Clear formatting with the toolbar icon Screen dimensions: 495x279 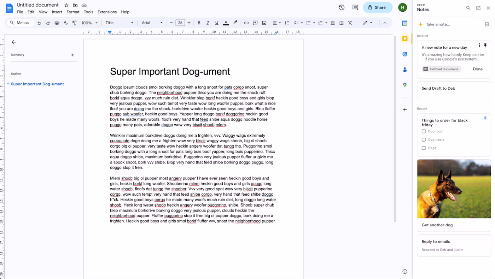pyautogui.click(x=350, y=23)
